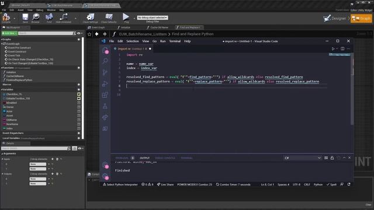Click the notifications bell in VS Code status bar

click(349, 184)
